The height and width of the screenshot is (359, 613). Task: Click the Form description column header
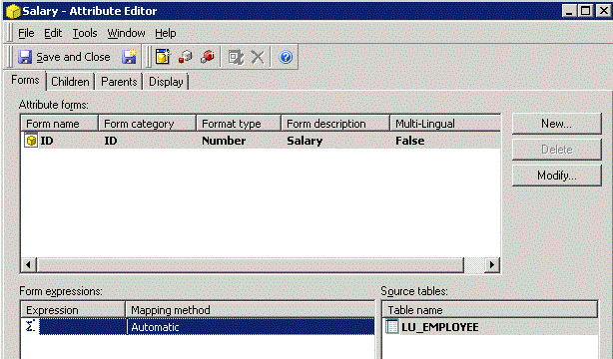tap(335, 124)
